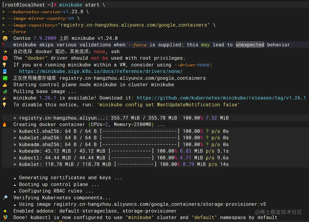The width and height of the screenshot is (309, 222).
Task: Click the surfer icon beside 'Done! kubectl is now configured'
Action: [5, 218]
